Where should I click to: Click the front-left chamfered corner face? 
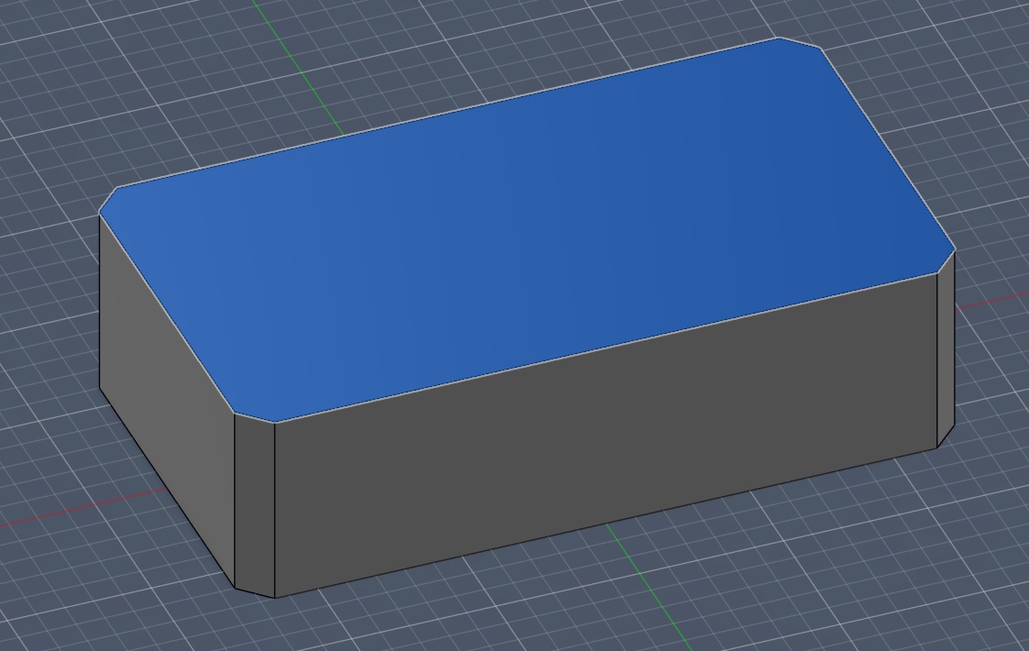tap(255, 505)
